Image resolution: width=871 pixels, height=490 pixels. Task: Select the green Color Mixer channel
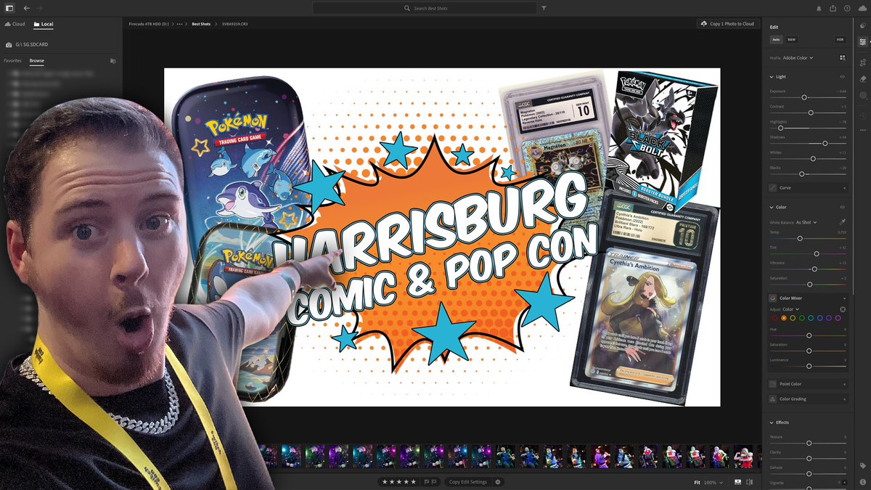click(802, 318)
